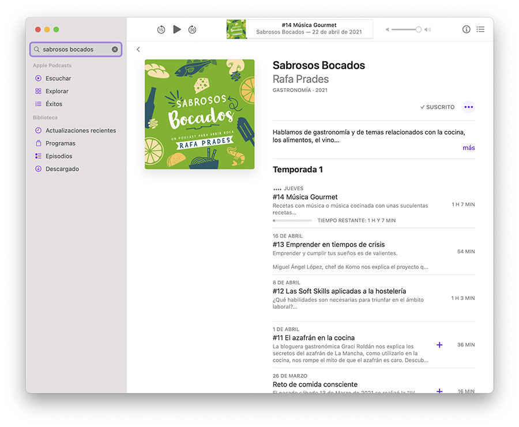Viewport: 519px width, 427px height.
Task: Open the three-dot more options menu
Action: [468, 107]
